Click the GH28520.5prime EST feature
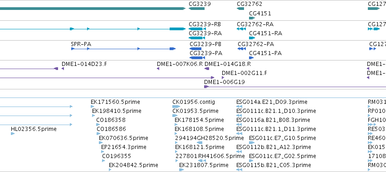Image resolution: width=386 pixels, height=172 pixels. [x=200, y=143]
